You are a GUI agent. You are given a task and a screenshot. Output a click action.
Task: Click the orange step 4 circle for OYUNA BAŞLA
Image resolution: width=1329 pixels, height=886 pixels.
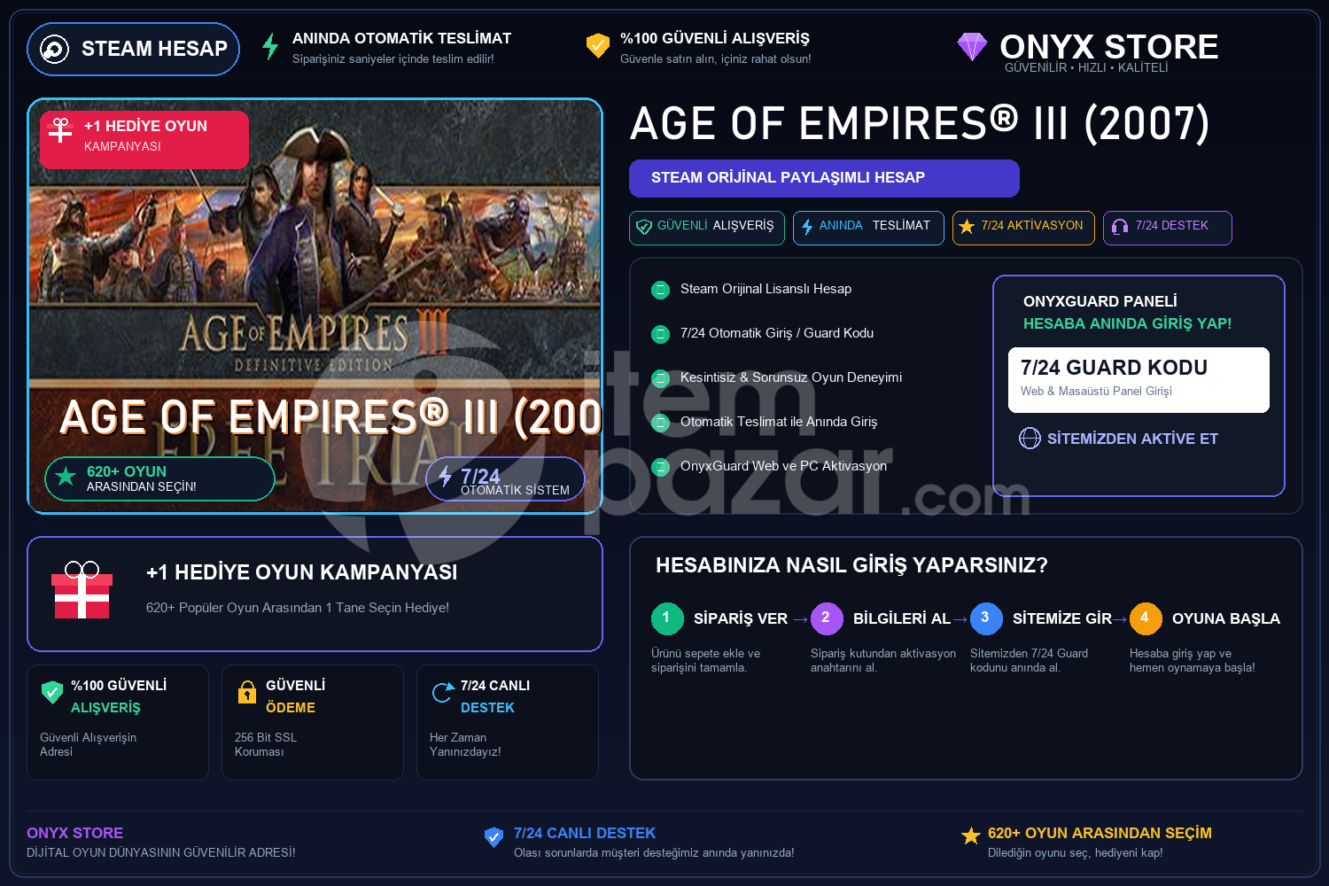click(x=1146, y=618)
